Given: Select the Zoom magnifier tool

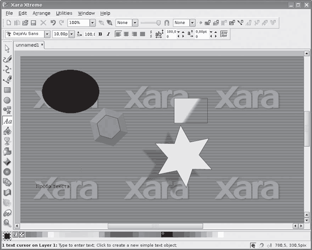Looking at the screenshot, I should click(x=7, y=223).
